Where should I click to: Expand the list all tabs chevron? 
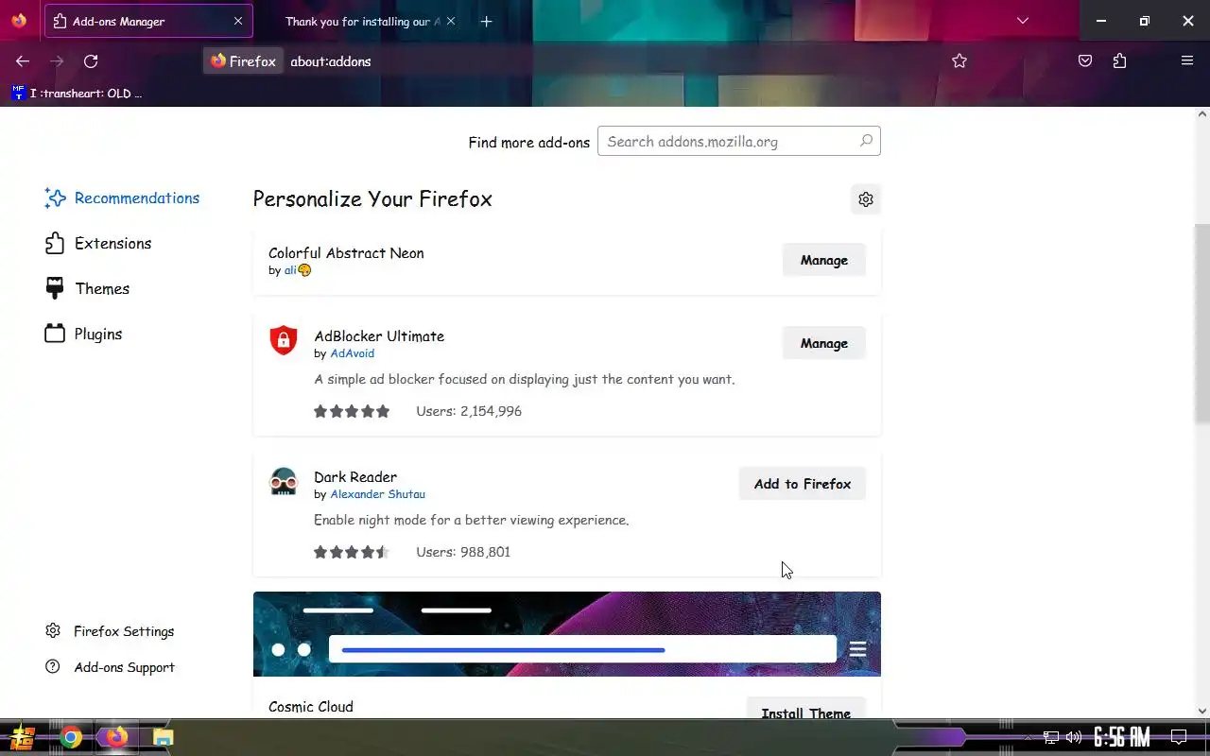tap(1022, 21)
